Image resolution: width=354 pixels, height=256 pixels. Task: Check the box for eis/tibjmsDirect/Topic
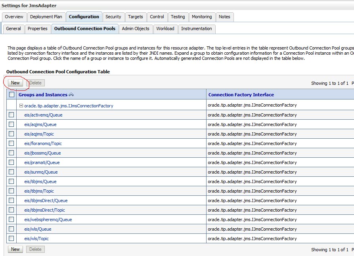click(11, 210)
